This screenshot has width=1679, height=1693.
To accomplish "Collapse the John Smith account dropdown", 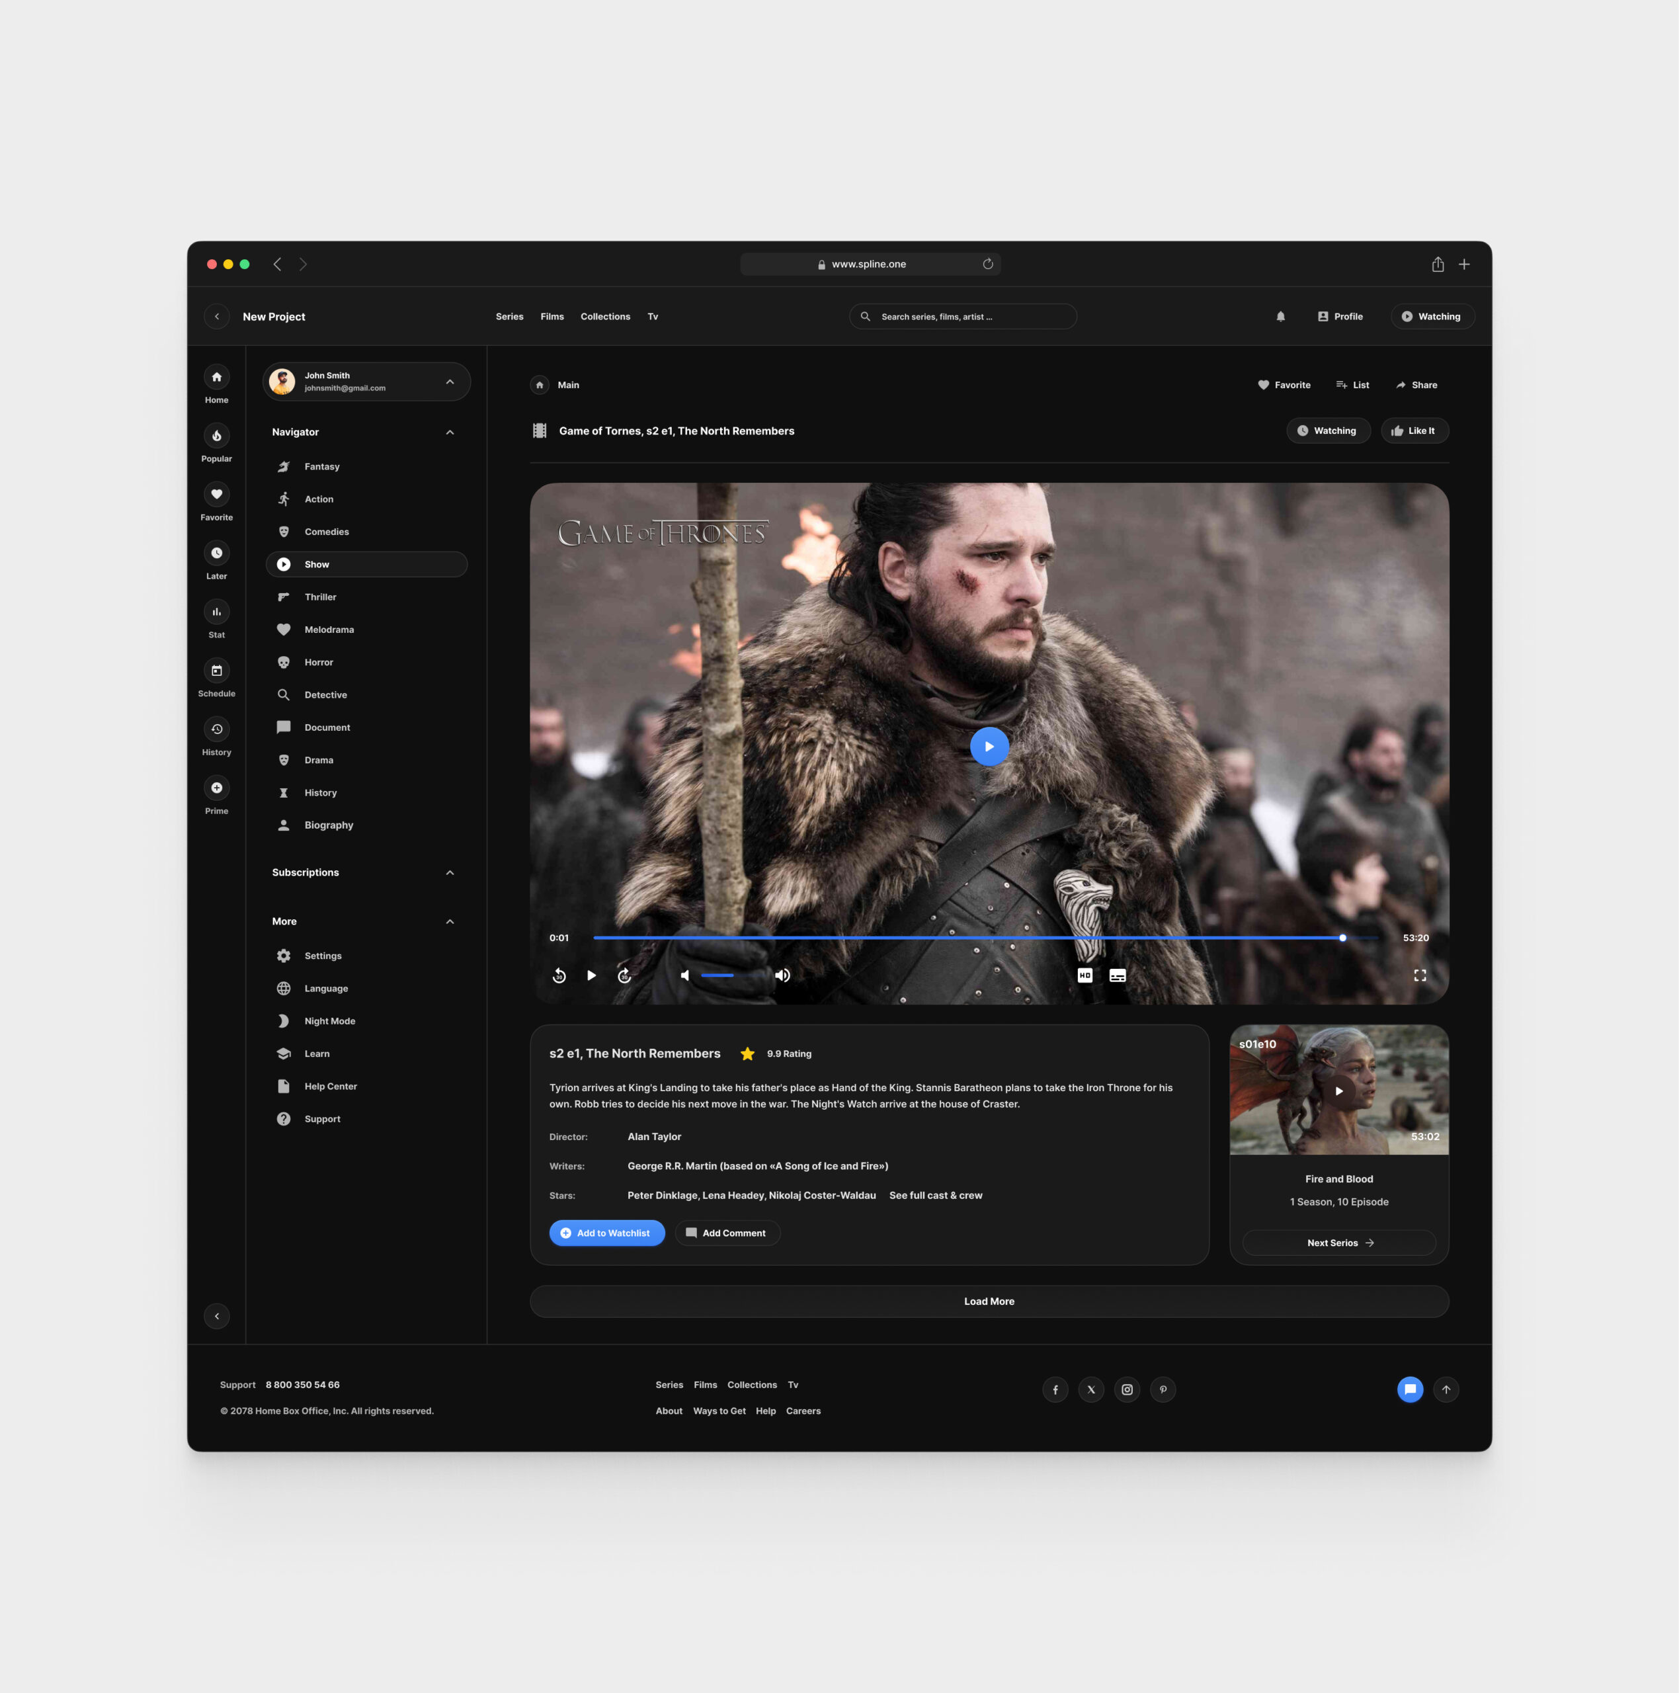I will coord(450,382).
